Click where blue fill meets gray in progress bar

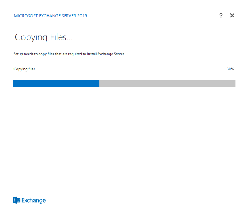coord(99,83)
